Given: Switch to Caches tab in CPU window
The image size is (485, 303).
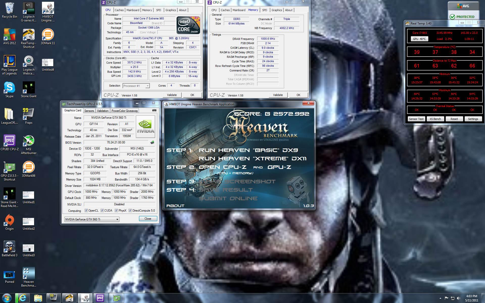Looking at the screenshot, I should (x=119, y=10).
